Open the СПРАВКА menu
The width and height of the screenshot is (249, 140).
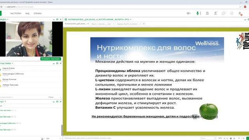38,14
